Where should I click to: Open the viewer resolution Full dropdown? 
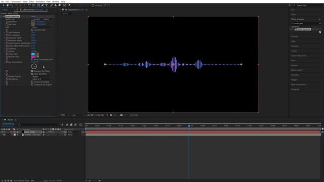78,115
